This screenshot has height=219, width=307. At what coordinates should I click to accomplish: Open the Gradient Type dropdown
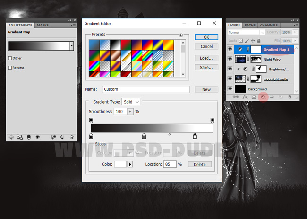pos(131,102)
